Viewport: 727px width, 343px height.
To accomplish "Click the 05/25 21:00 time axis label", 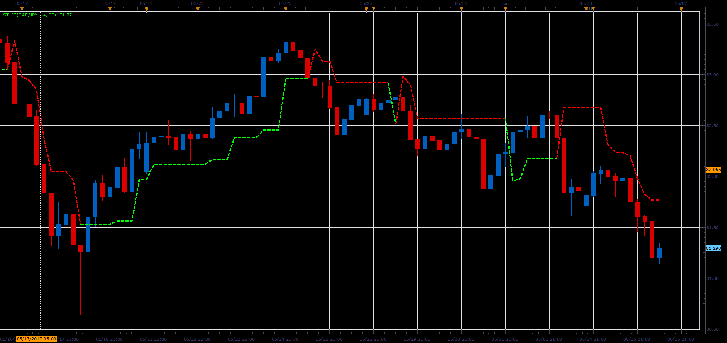I will point(329,339).
